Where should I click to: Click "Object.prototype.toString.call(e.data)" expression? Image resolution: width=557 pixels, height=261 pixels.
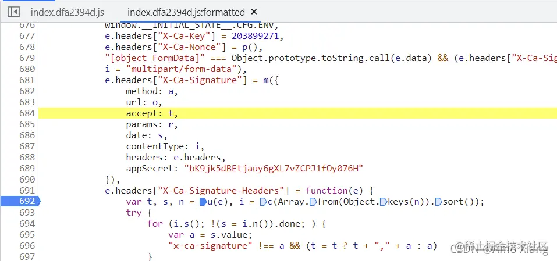[331, 58]
